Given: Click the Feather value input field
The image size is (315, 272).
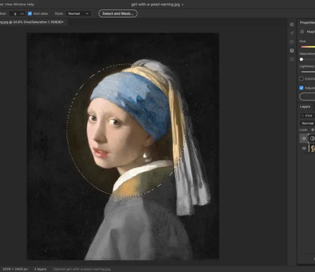Looking at the screenshot, I should 17,14.
